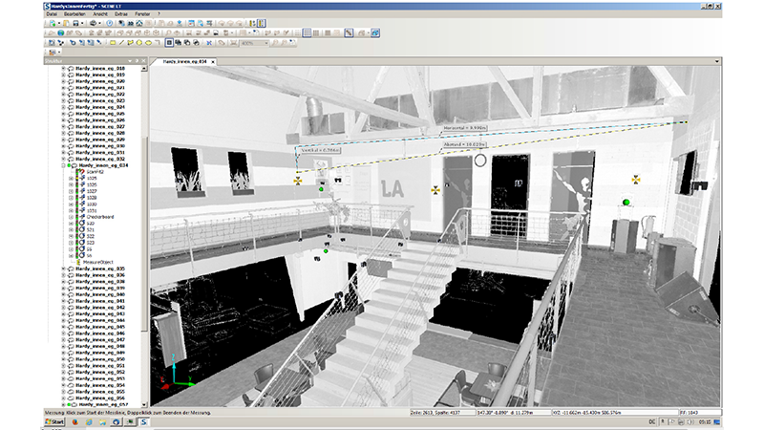Click structure tree scrollbar up arrow

tap(144, 69)
